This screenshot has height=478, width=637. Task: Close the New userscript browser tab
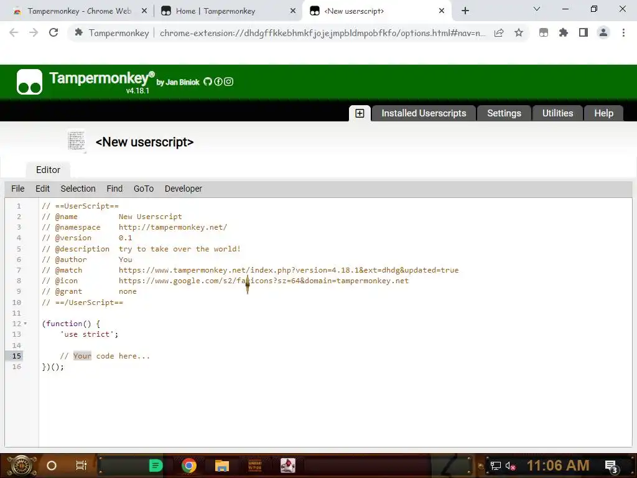(x=442, y=11)
